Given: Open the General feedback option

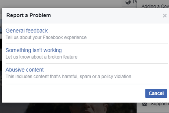Looking at the screenshot, I should point(27,31).
